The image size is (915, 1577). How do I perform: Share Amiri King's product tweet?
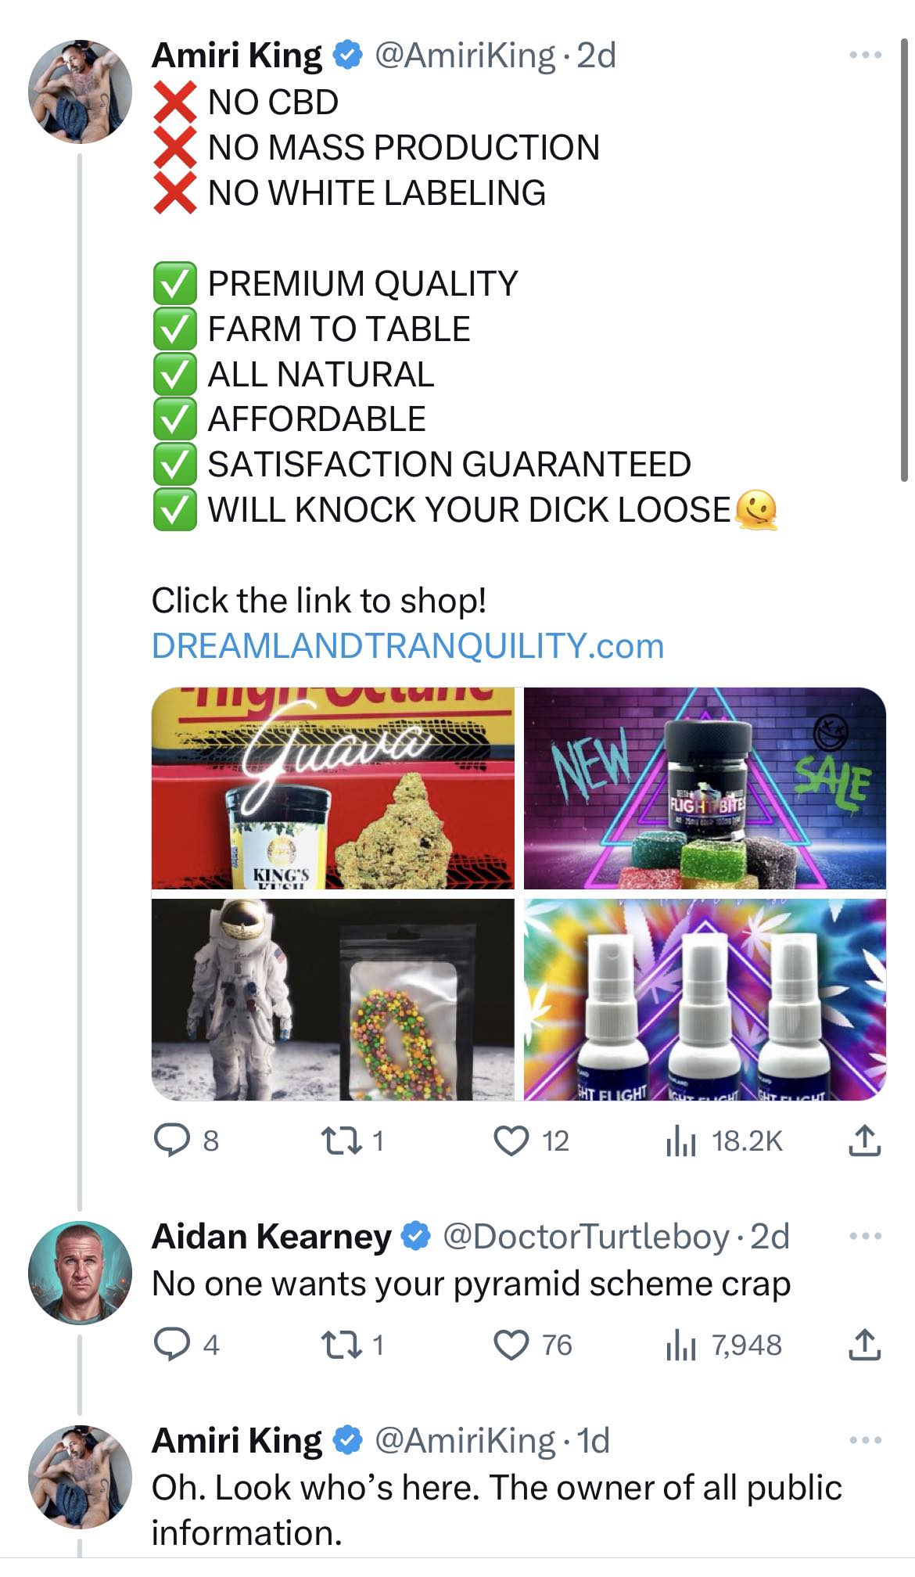[864, 1141]
